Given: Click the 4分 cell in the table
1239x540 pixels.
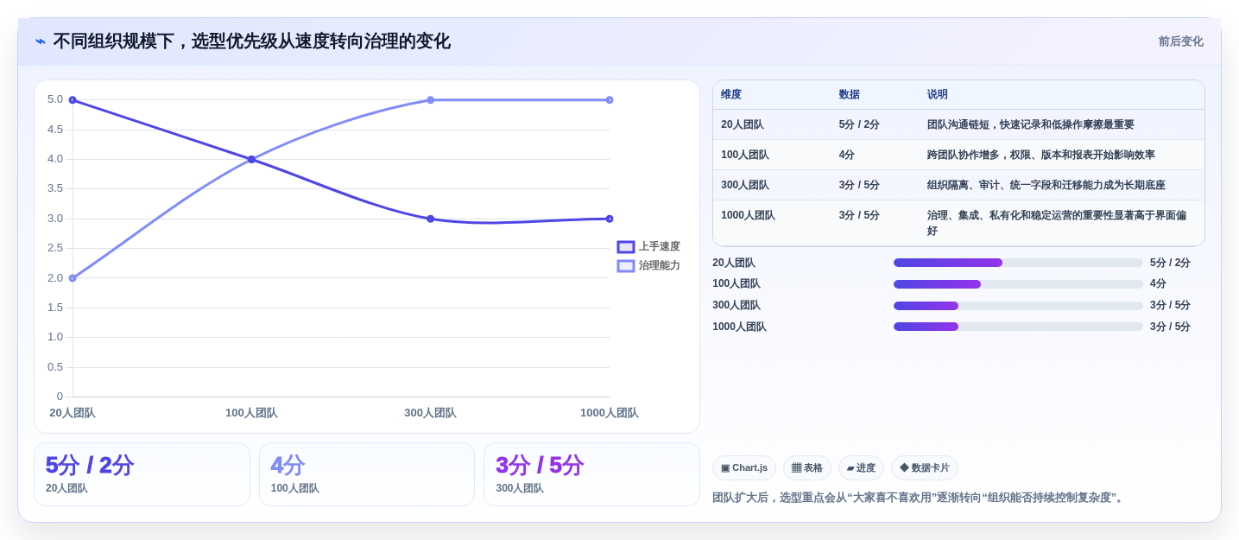Looking at the screenshot, I should coord(847,156).
